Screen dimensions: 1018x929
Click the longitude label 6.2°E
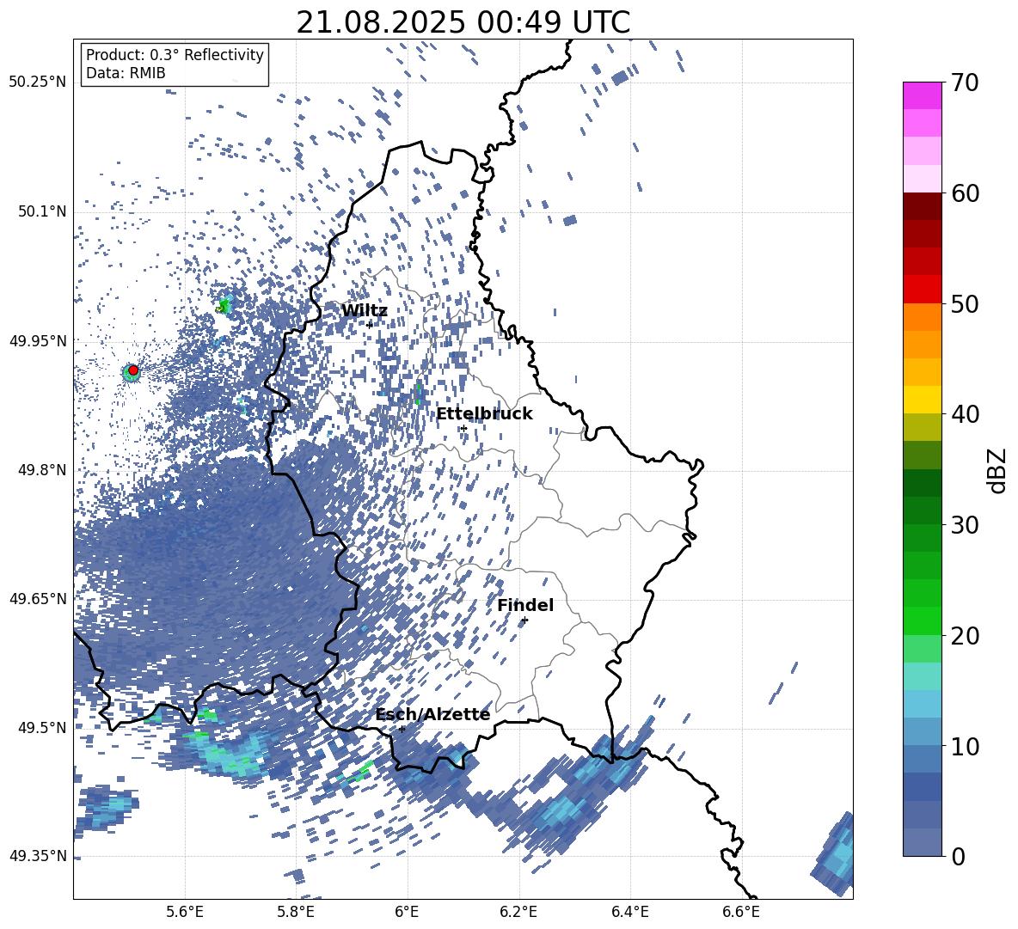click(518, 912)
